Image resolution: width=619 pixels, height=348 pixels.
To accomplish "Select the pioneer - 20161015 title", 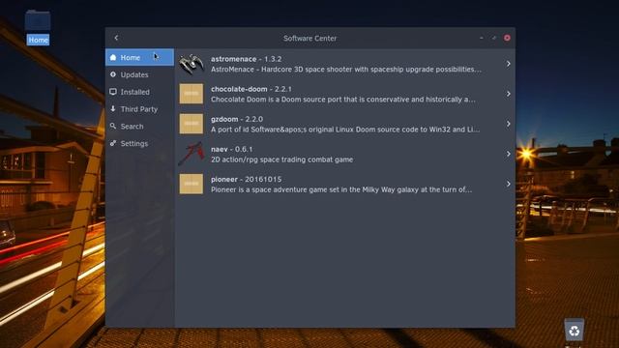I will [247, 179].
